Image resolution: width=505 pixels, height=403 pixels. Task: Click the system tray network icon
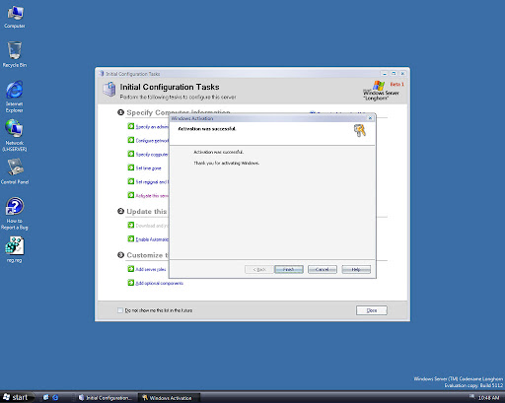[x=471, y=397]
